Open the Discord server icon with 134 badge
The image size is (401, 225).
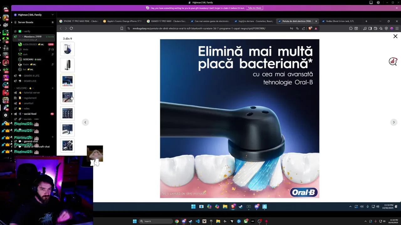coord(6,9)
